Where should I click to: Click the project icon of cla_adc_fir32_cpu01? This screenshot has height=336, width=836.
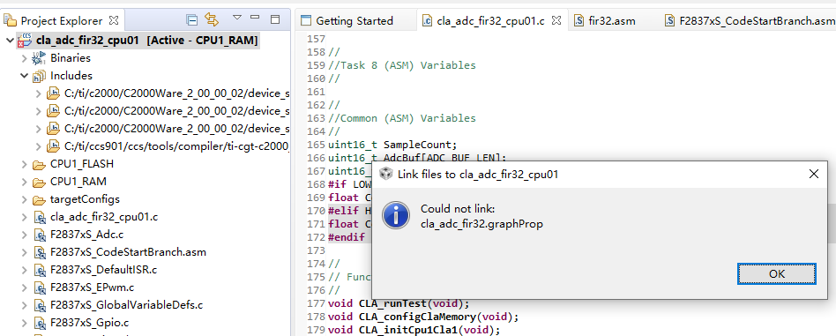(24, 40)
